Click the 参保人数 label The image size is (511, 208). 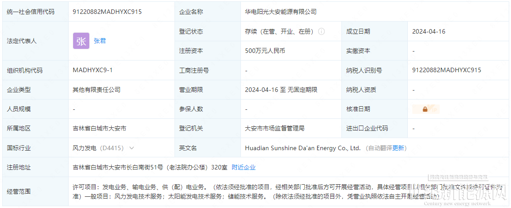click(191, 109)
